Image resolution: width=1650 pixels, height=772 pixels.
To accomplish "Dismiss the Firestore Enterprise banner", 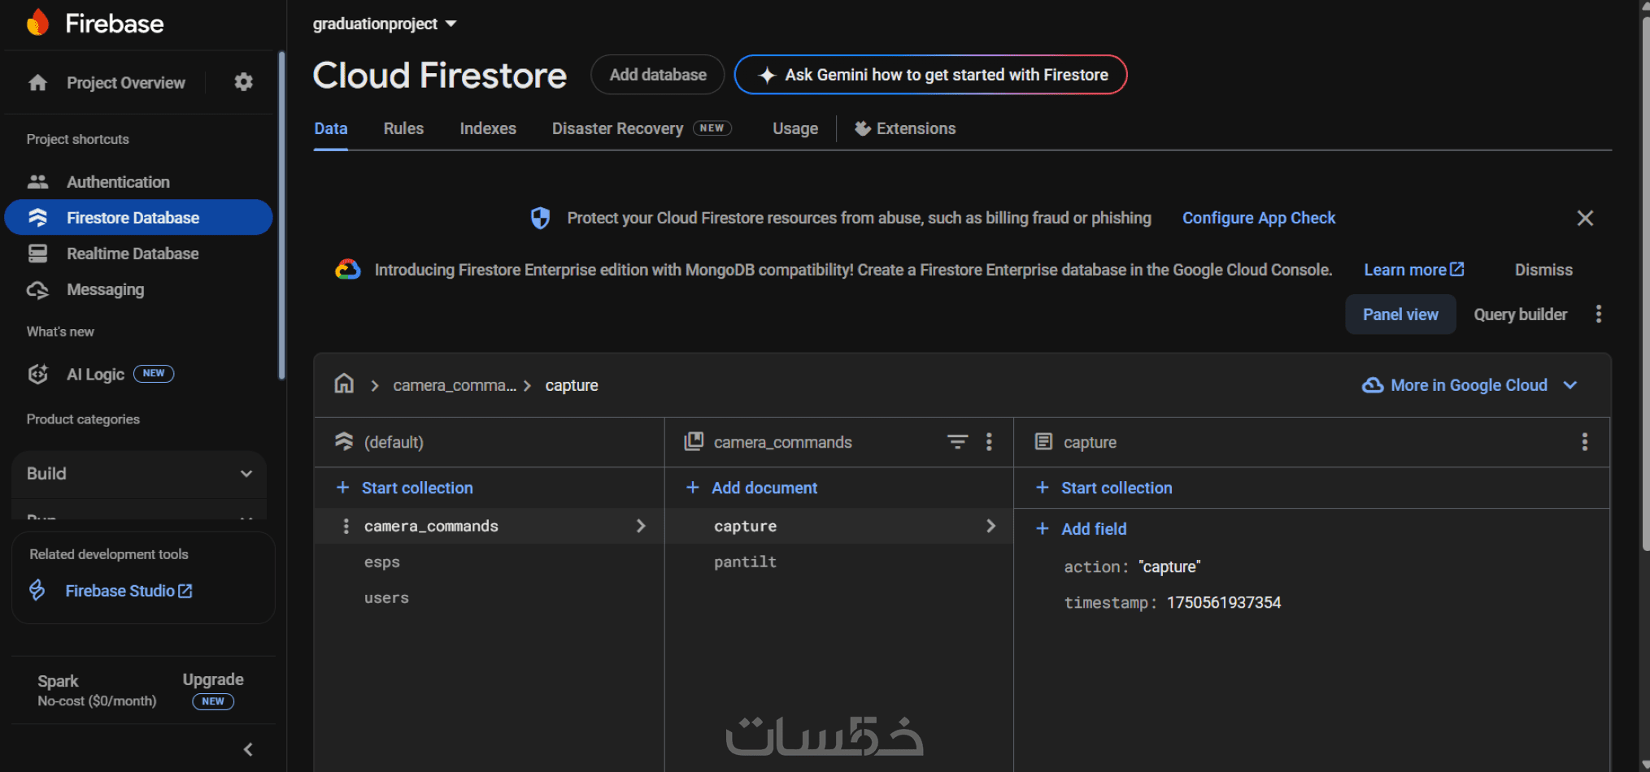I will click(1543, 269).
